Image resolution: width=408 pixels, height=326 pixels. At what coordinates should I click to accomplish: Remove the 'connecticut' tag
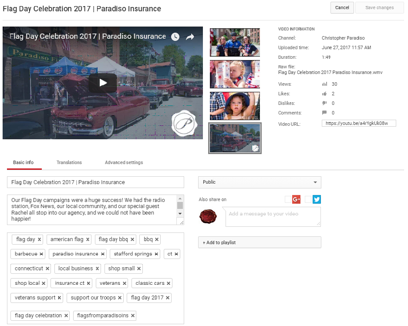pos(47,269)
